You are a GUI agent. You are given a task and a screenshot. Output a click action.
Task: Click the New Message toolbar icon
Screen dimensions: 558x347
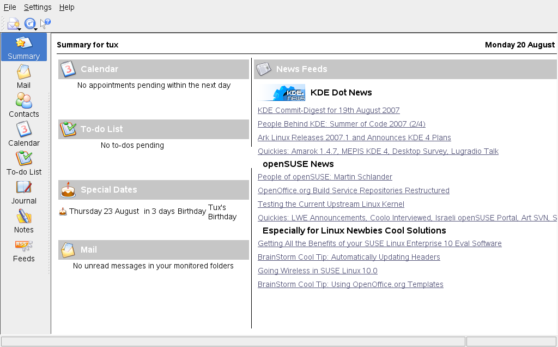point(13,23)
